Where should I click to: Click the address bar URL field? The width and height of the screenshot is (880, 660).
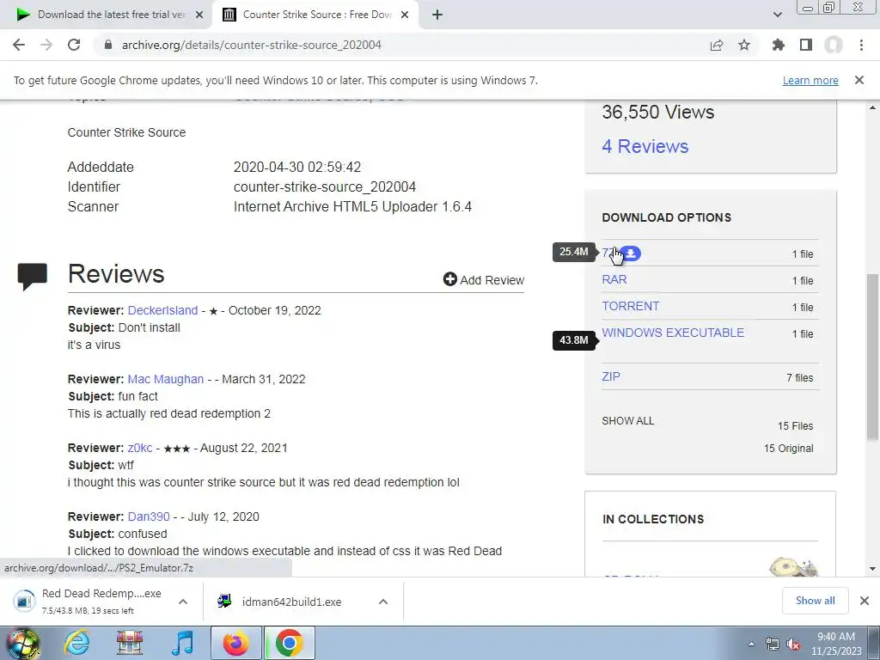point(393,45)
